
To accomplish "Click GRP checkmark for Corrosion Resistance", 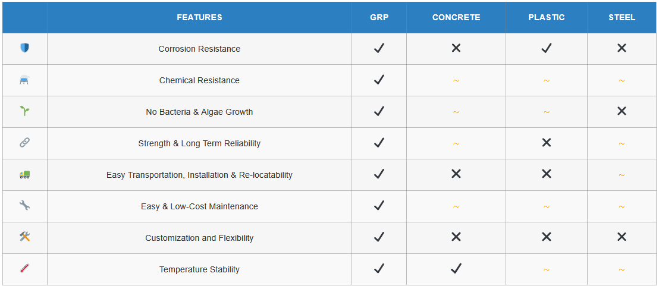I will pyautogui.click(x=379, y=48).
